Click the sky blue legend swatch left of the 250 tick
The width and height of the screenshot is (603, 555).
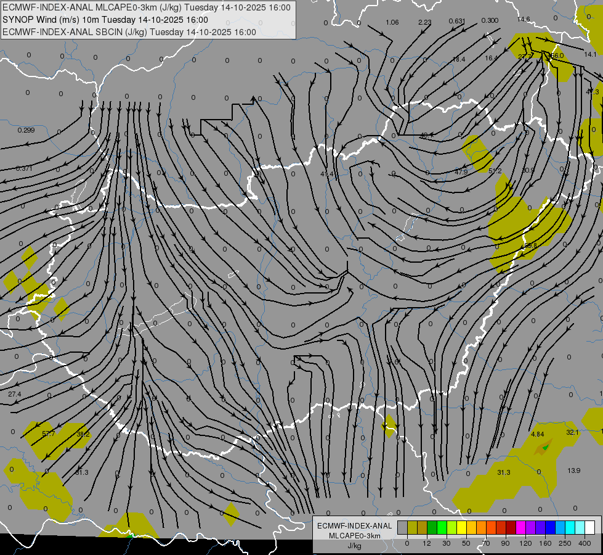tap(561, 528)
